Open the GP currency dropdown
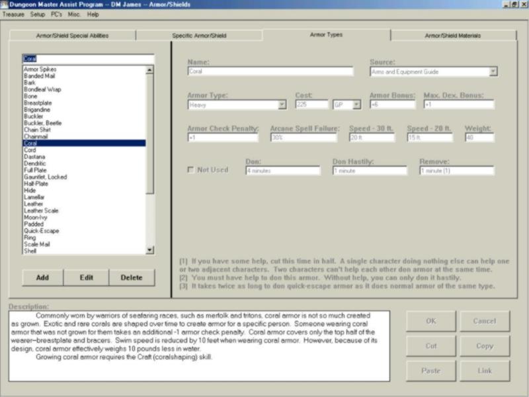Viewport: 529px width, 397px height. pos(357,105)
